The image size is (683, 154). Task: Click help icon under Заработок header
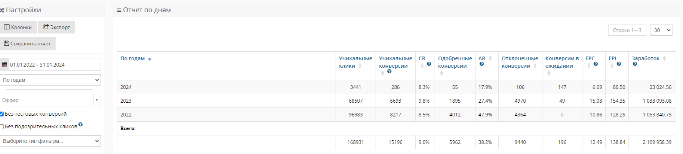(x=635, y=64)
